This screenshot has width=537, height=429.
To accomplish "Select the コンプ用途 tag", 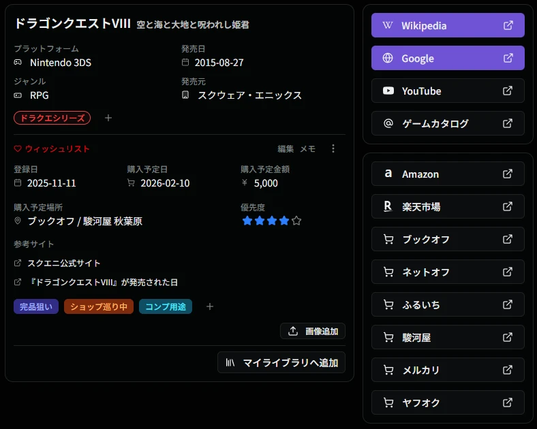I will tap(166, 306).
